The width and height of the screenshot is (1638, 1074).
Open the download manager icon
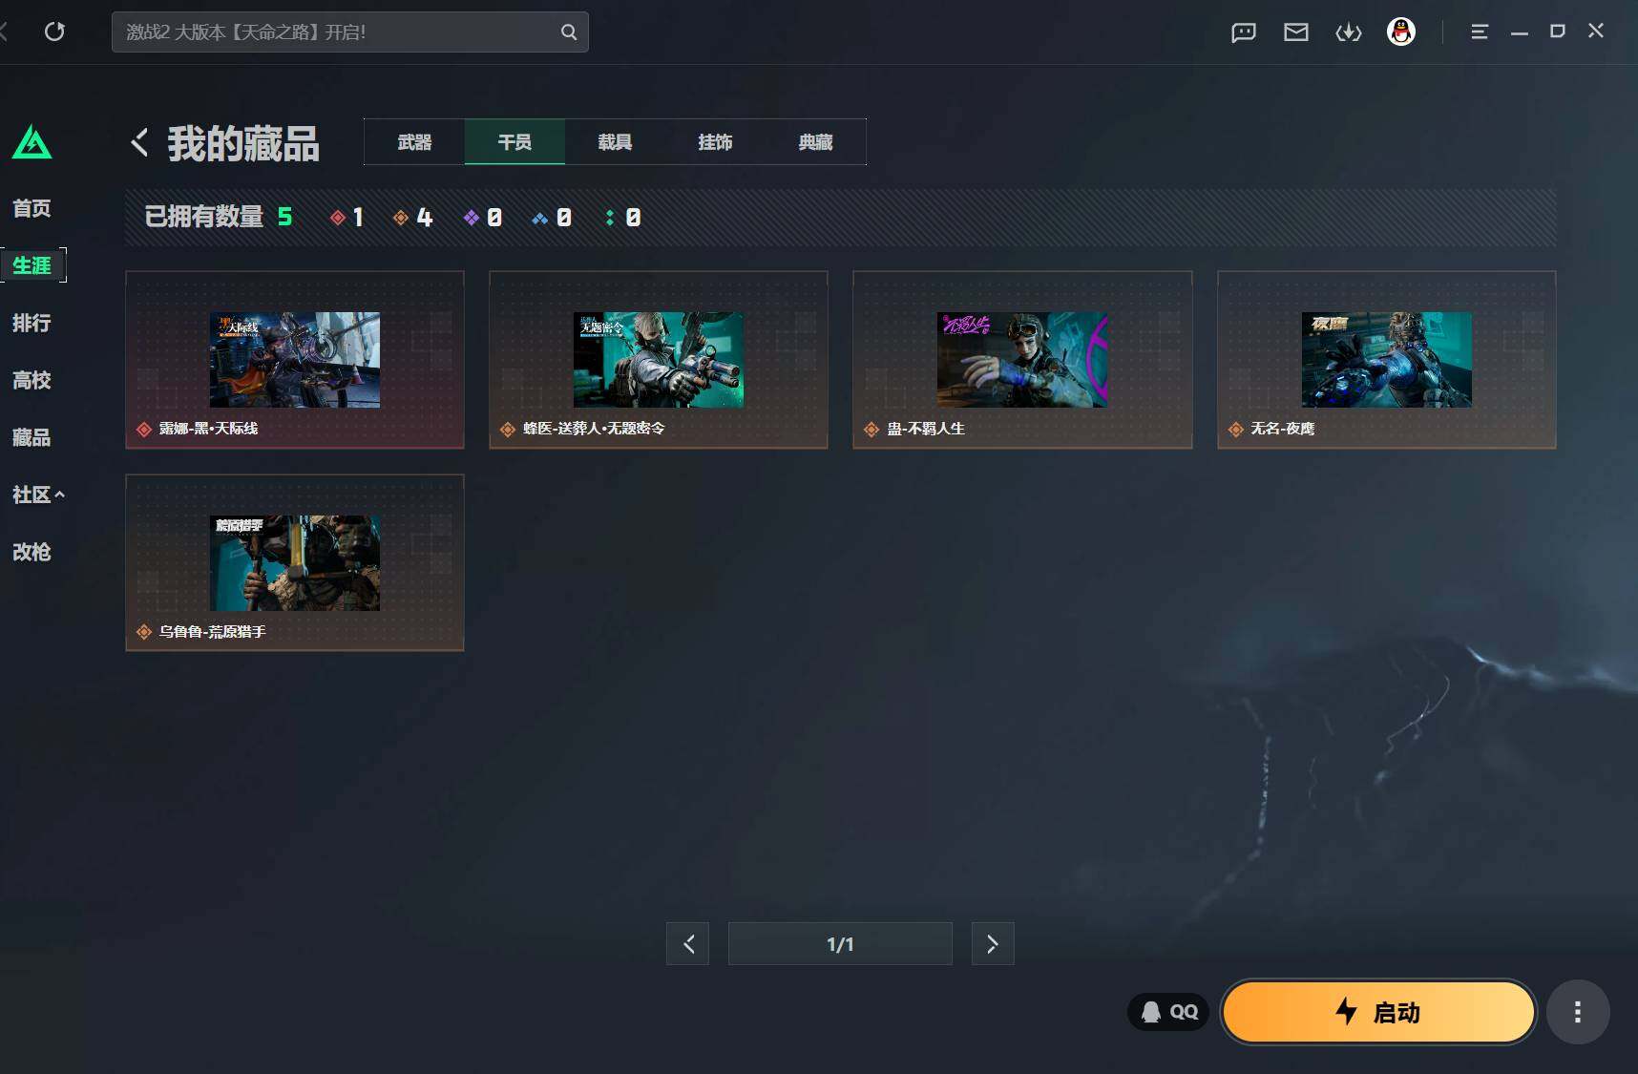point(1349,32)
